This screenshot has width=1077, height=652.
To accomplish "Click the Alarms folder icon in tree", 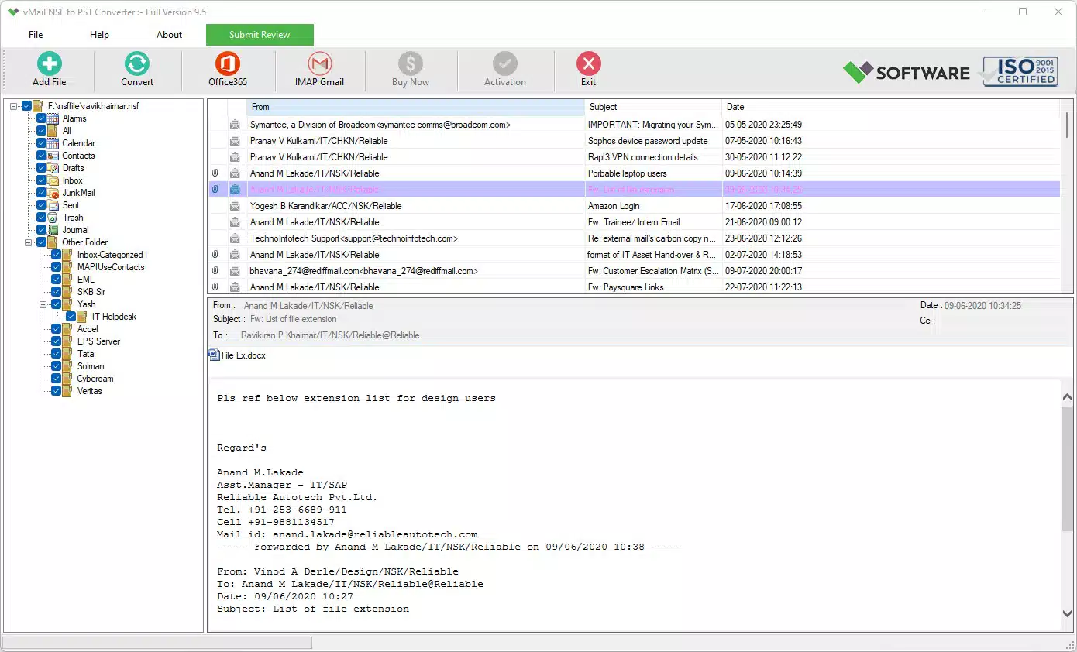I will tap(53, 118).
